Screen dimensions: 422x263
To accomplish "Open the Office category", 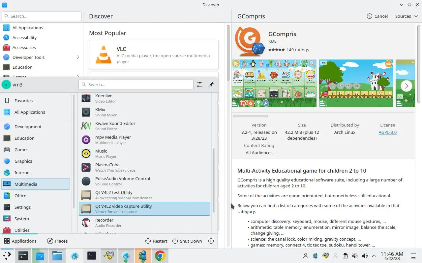I will [x=36, y=196].
